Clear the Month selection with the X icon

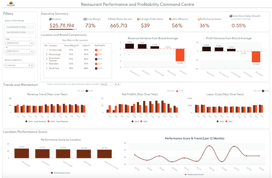[x=116, y=85]
